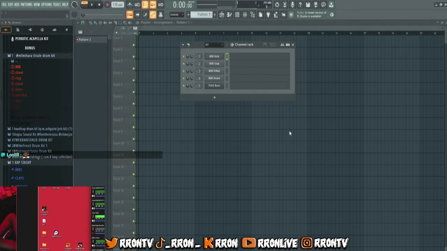
Task: Mute the 808 Clap channel LED
Action: [184, 63]
